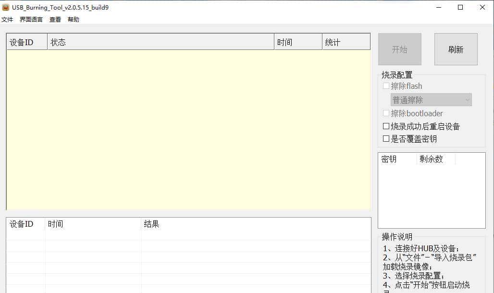The height and width of the screenshot is (293, 494).
Task: Maximize the application window
Action: pyautogui.click(x=460, y=7)
